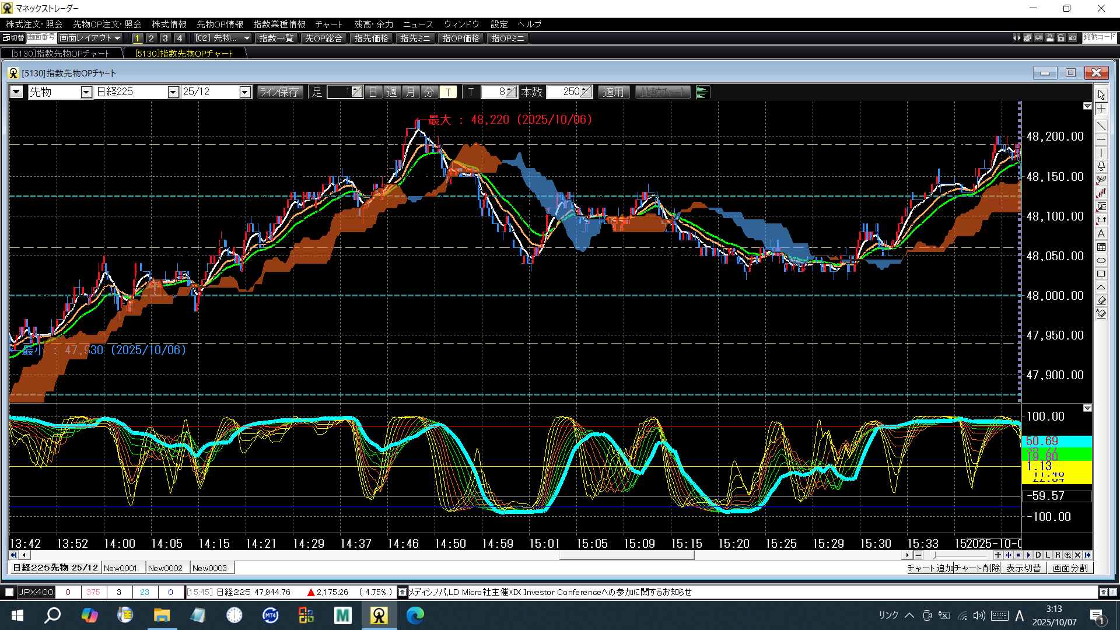Image resolution: width=1120 pixels, height=630 pixels.
Task: Click the 適用 apply button
Action: 613,92
